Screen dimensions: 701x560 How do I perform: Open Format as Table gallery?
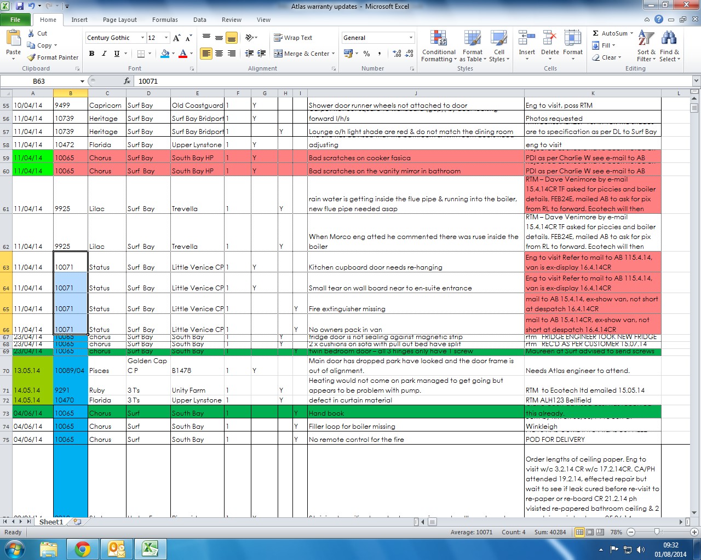472,46
